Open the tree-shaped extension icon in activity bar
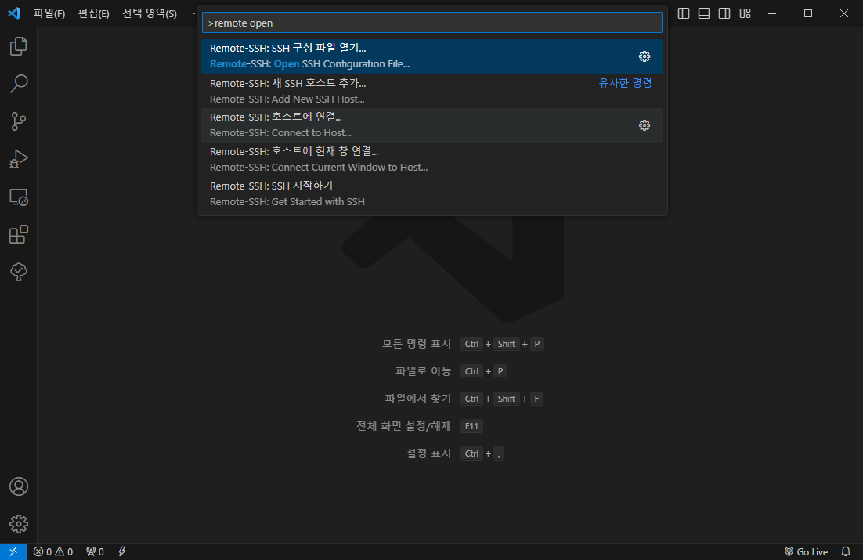The image size is (863, 560). point(19,272)
